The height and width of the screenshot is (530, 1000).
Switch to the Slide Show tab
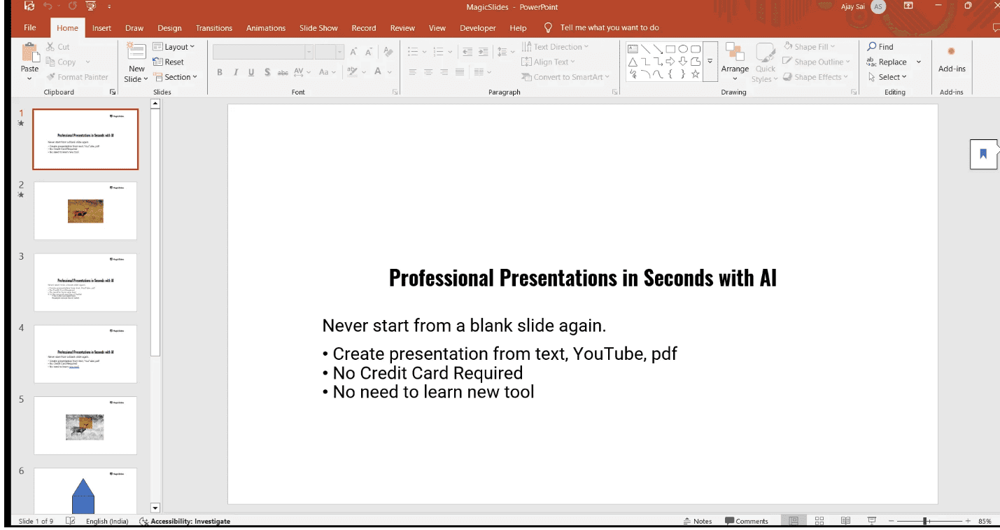click(318, 28)
